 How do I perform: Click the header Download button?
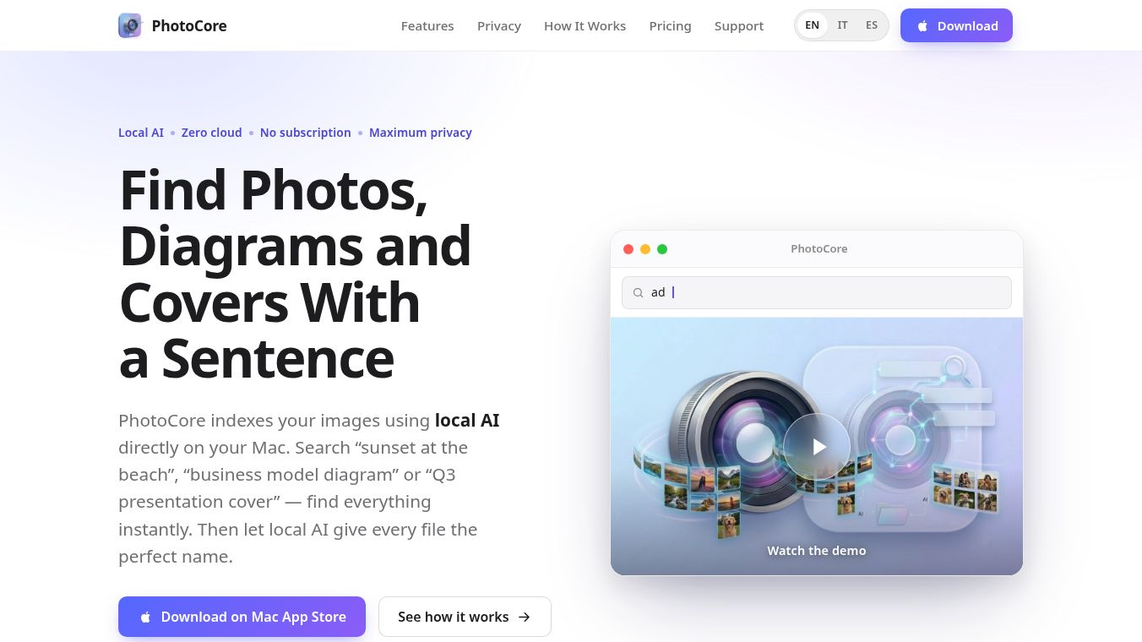(956, 25)
